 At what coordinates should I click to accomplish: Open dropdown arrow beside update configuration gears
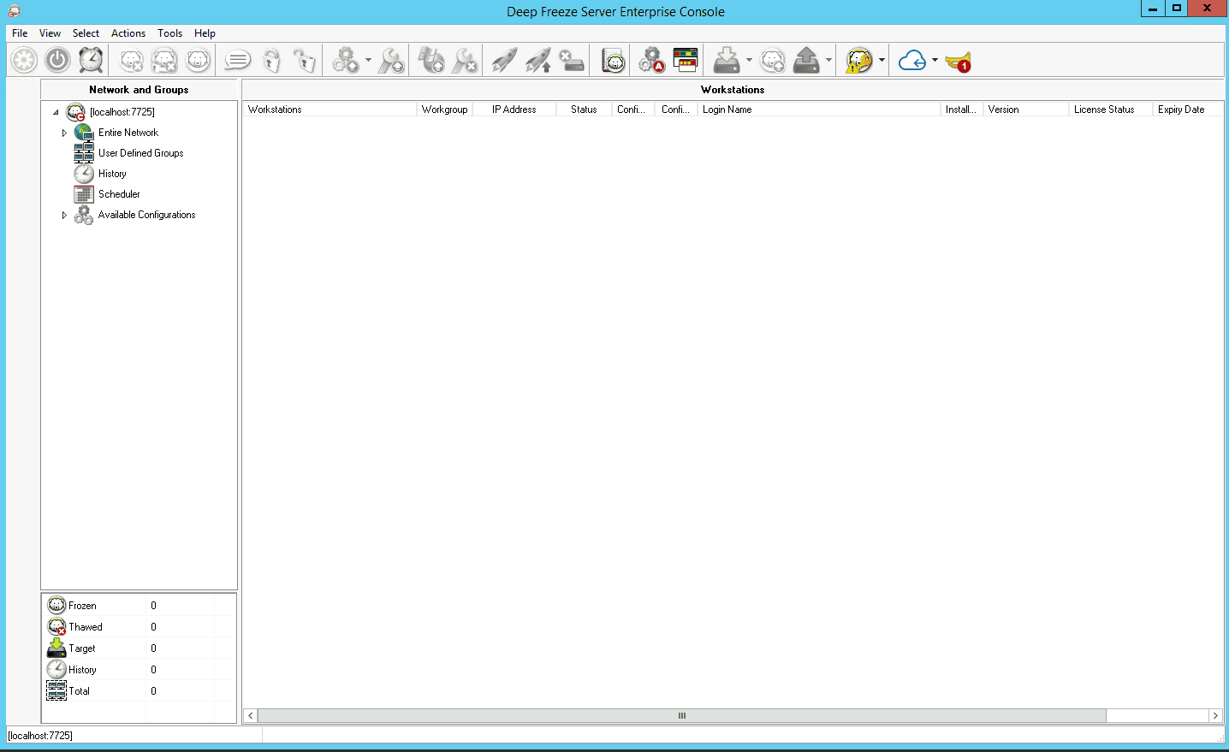(368, 61)
